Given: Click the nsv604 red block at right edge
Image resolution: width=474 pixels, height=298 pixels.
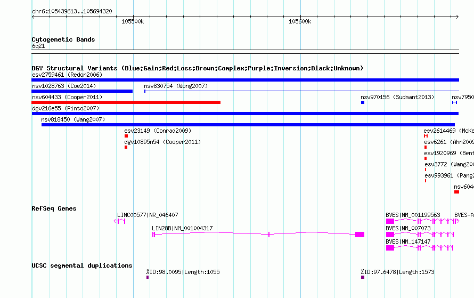Looking at the screenshot, I should pos(456,192).
